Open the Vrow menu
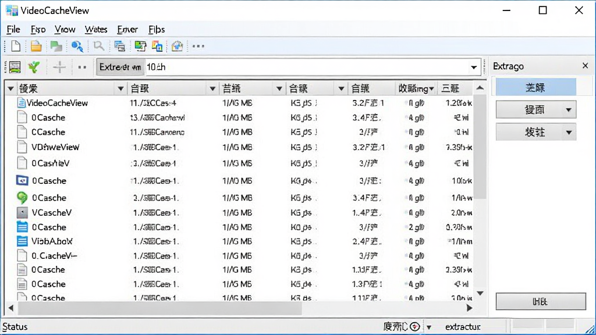The width and height of the screenshot is (596, 335). (65, 29)
